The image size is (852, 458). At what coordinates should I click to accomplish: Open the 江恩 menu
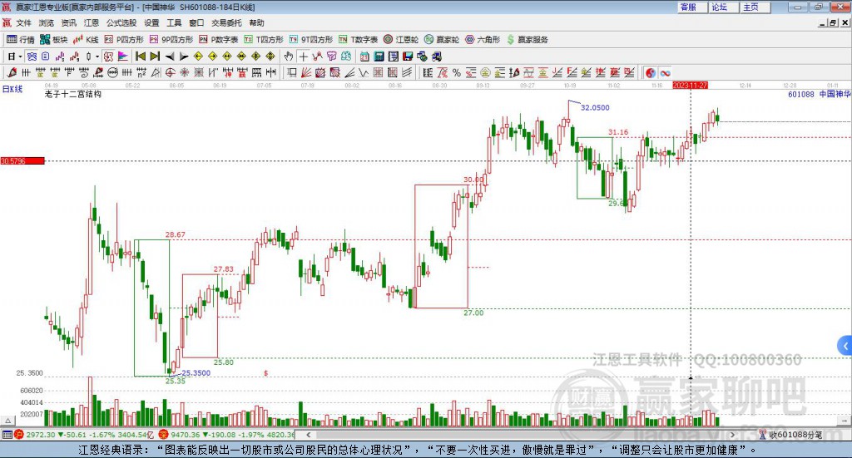click(92, 22)
